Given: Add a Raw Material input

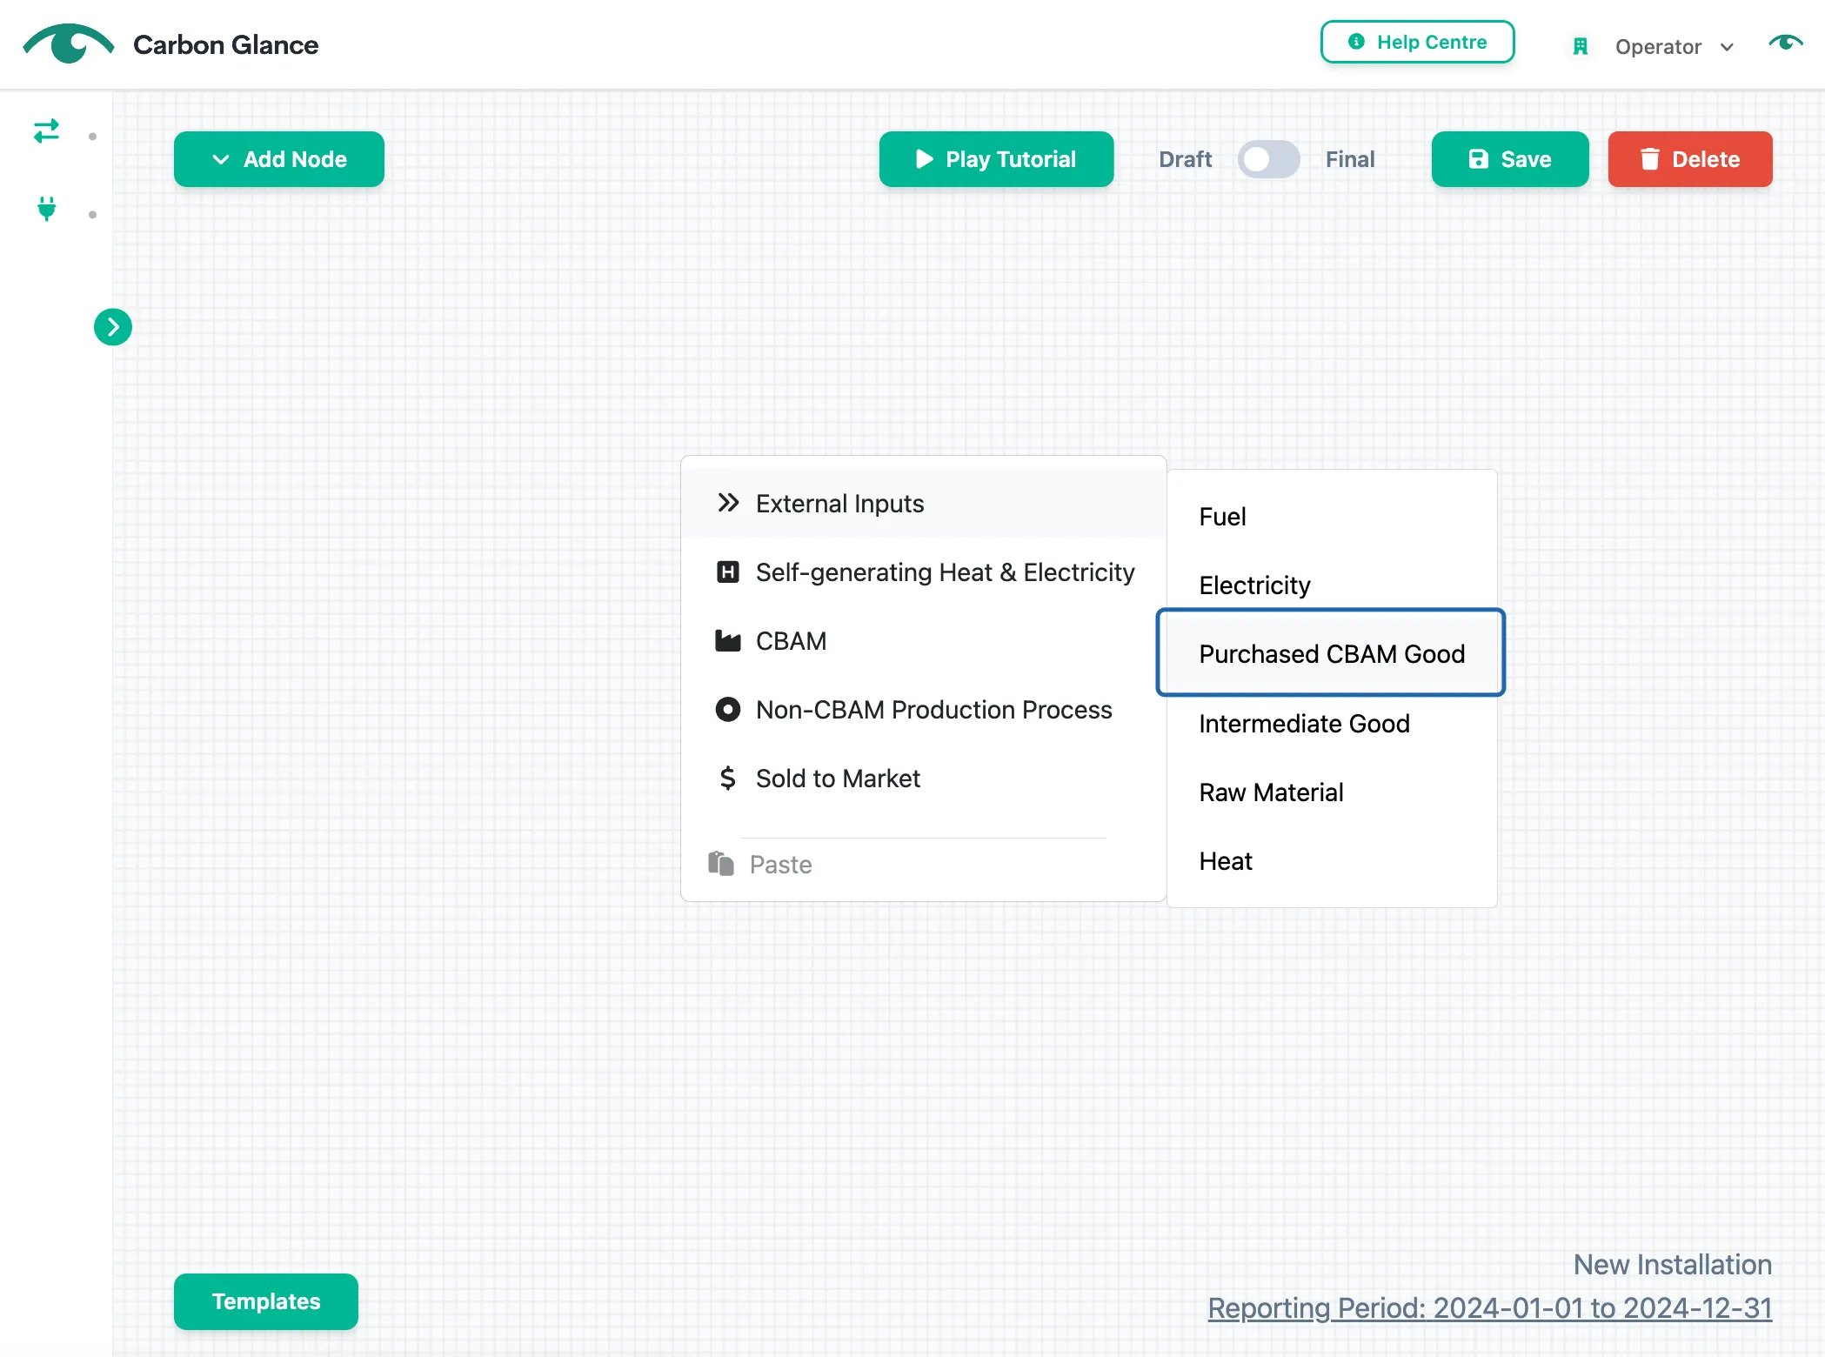Looking at the screenshot, I should point(1332,792).
